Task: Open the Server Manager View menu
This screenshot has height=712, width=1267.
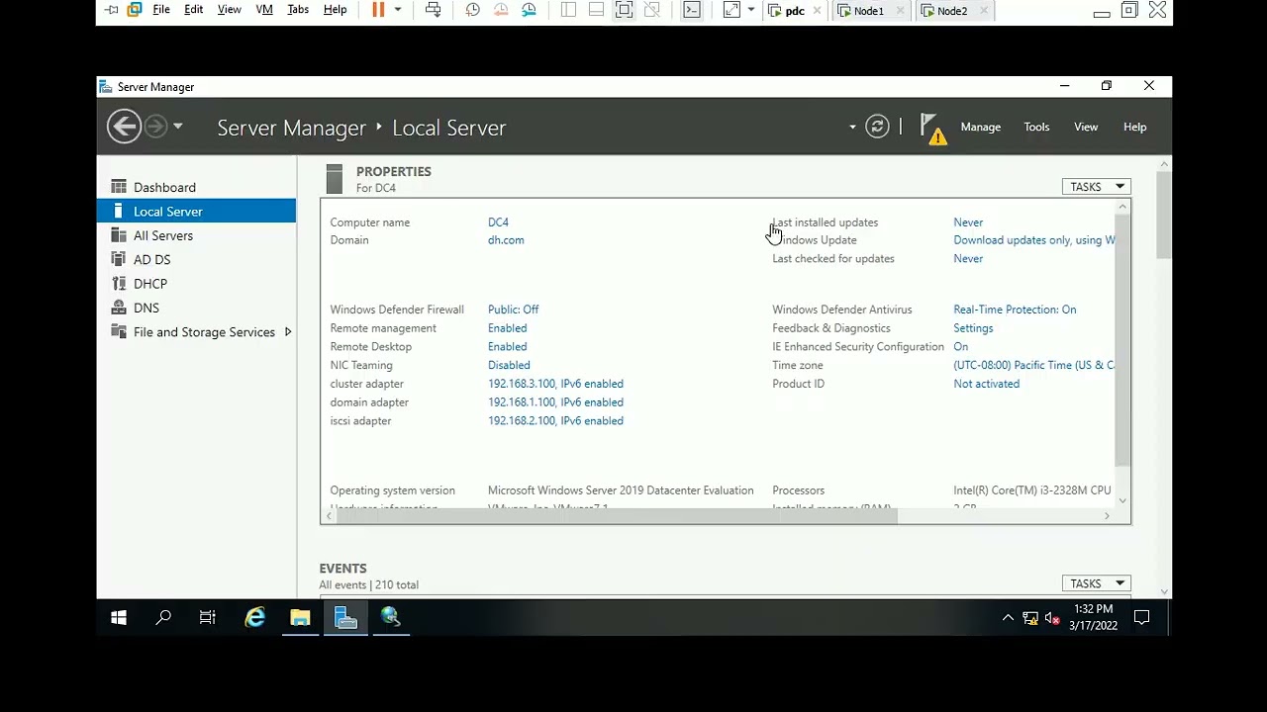Action: coord(1086,127)
